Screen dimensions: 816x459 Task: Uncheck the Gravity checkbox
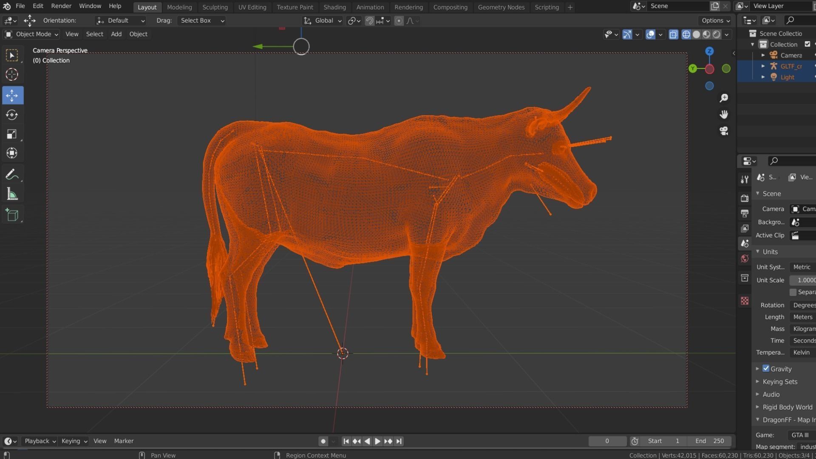pos(766,368)
